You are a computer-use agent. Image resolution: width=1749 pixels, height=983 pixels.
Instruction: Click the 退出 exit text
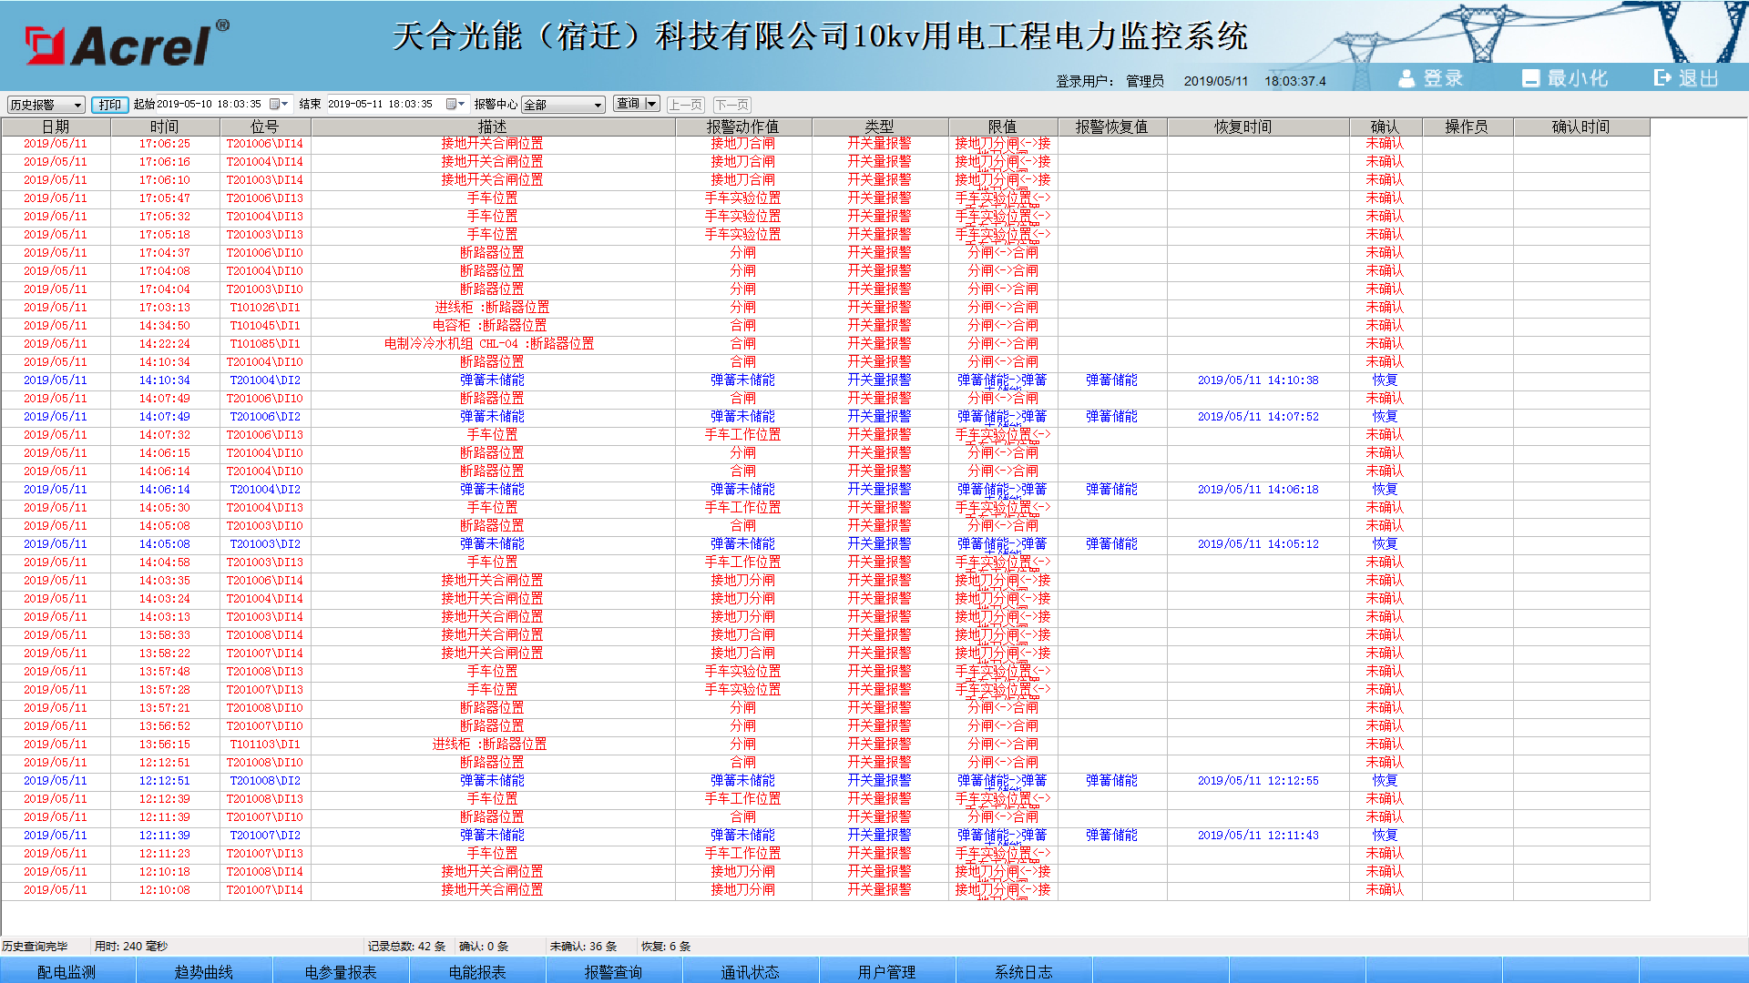pyautogui.click(x=1699, y=78)
